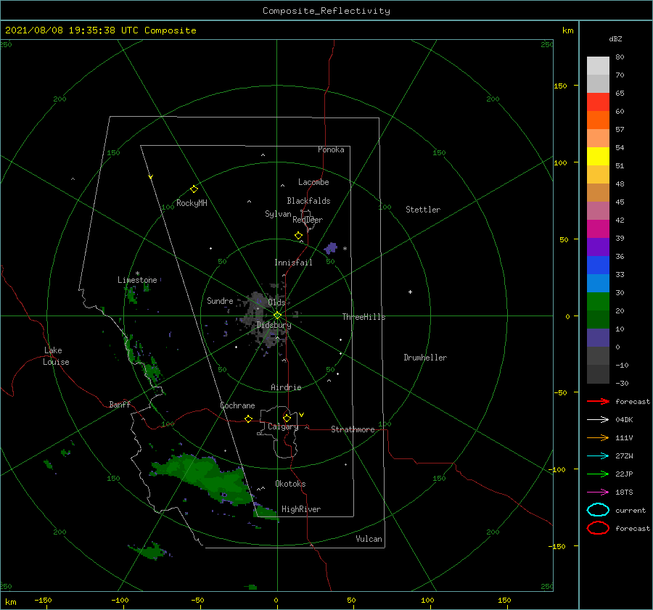Select the magenta 39 dBZ color swatch

tap(598, 229)
